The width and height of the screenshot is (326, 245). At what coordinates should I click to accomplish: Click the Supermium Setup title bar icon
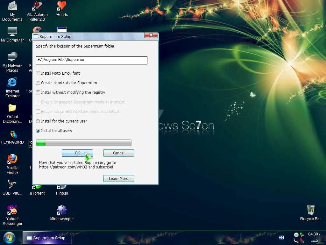36,36
